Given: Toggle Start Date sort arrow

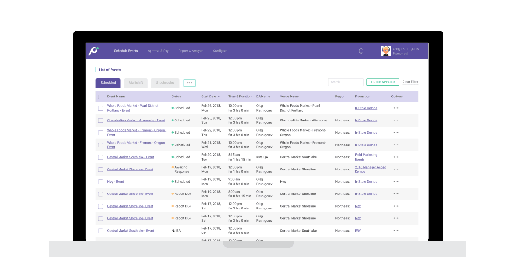Looking at the screenshot, I should (x=219, y=97).
